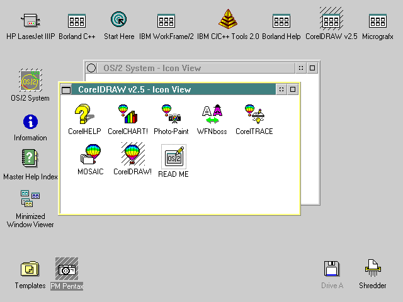Select the HP LaserJet IIIP printer icon
This screenshot has height=302, width=403.
click(31, 20)
